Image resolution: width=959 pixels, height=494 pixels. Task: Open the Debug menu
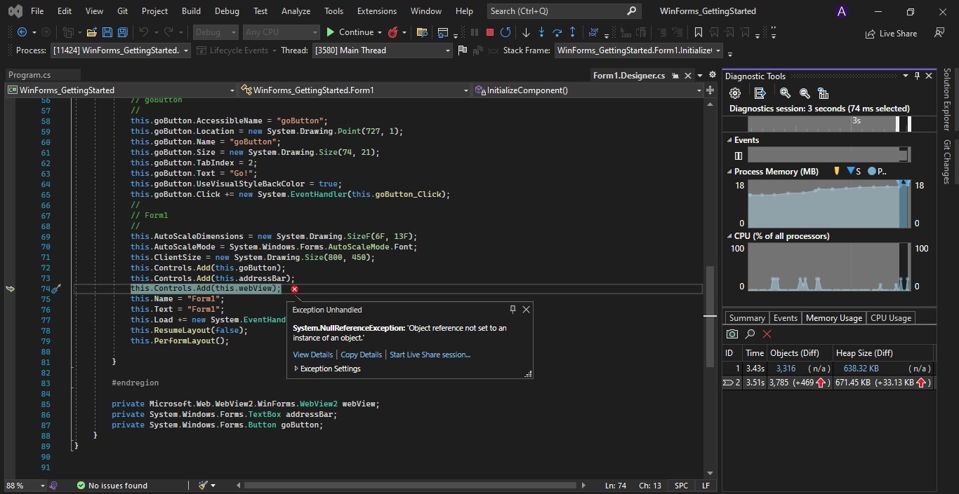coord(227,11)
